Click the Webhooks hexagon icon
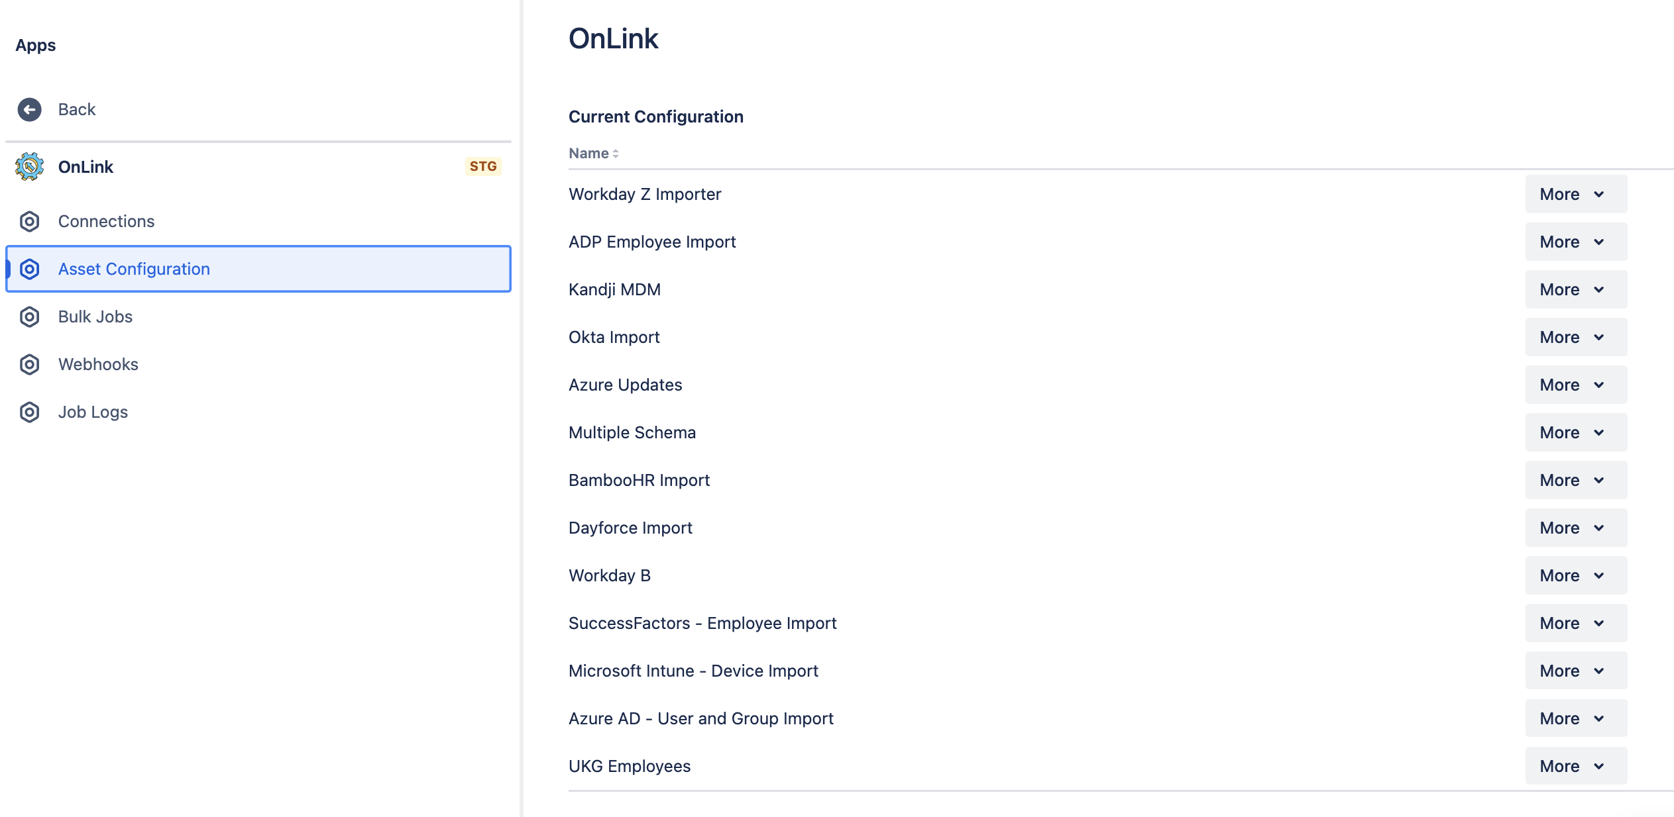Screen dimensions: 1674x817 [x=29, y=364]
